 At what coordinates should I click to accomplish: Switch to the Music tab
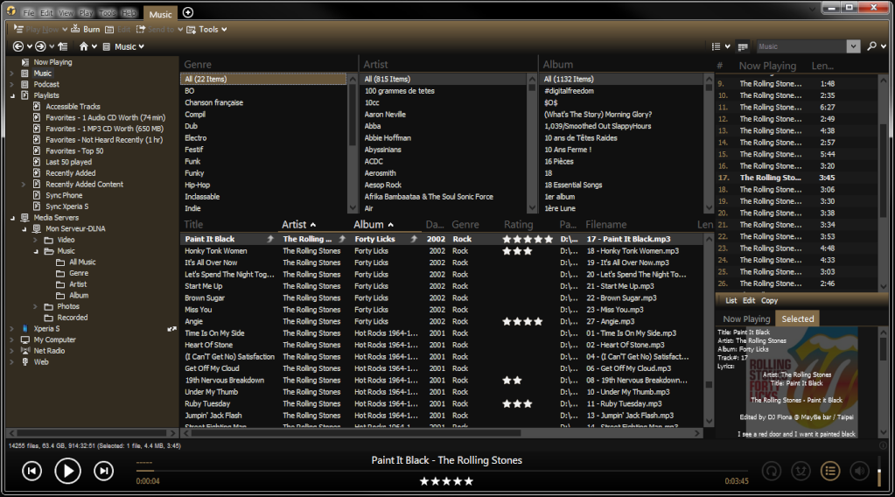click(x=160, y=14)
